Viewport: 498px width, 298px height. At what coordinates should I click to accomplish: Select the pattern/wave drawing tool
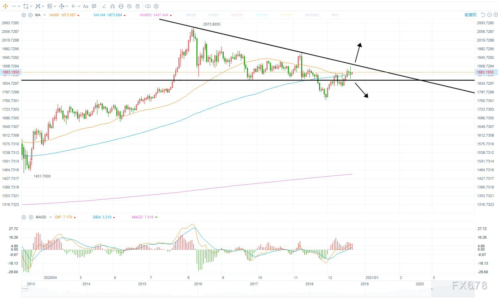tap(38, 6)
